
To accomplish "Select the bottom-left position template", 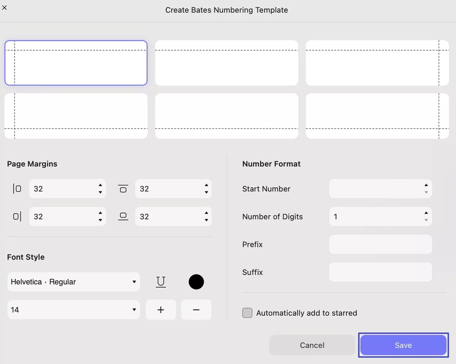I will pos(76,116).
